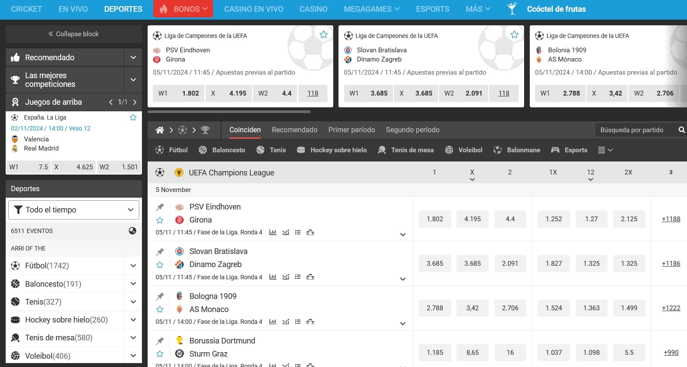
Task: Favorite the Slovan Bratislava card at top
Action: coord(514,34)
